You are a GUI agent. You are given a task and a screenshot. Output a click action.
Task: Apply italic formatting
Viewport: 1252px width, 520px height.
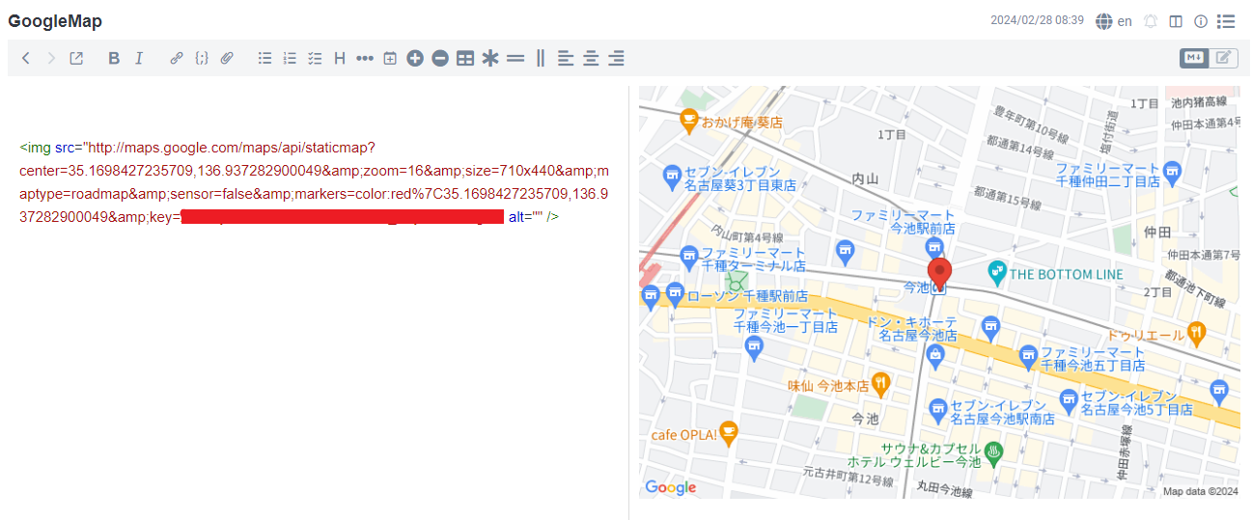[139, 58]
